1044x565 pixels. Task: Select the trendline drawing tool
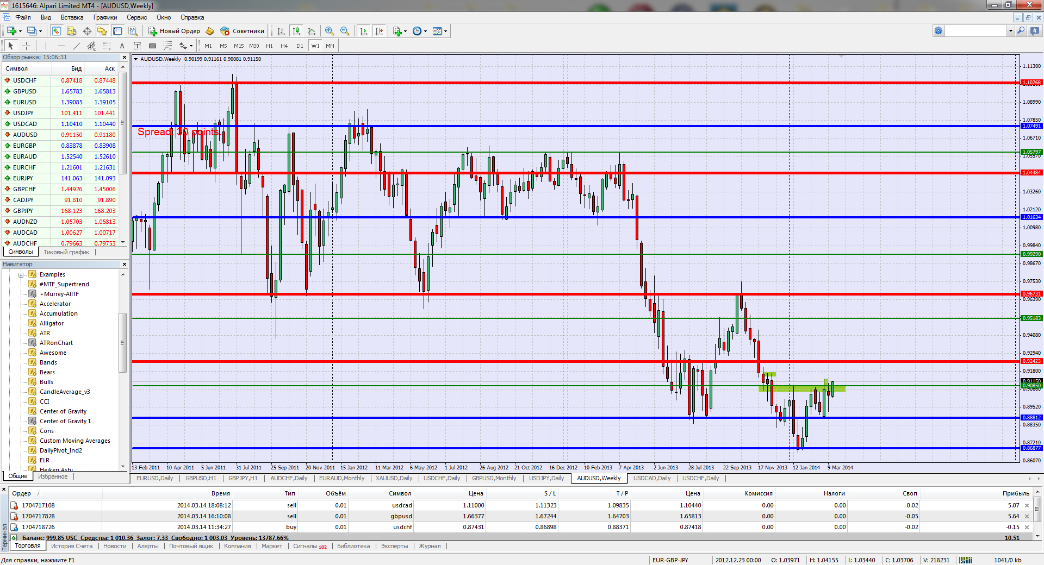[x=76, y=46]
